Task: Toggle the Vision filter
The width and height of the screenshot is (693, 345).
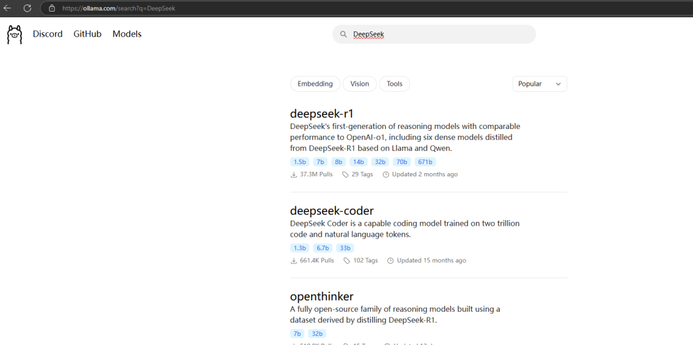Action: point(360,84)
